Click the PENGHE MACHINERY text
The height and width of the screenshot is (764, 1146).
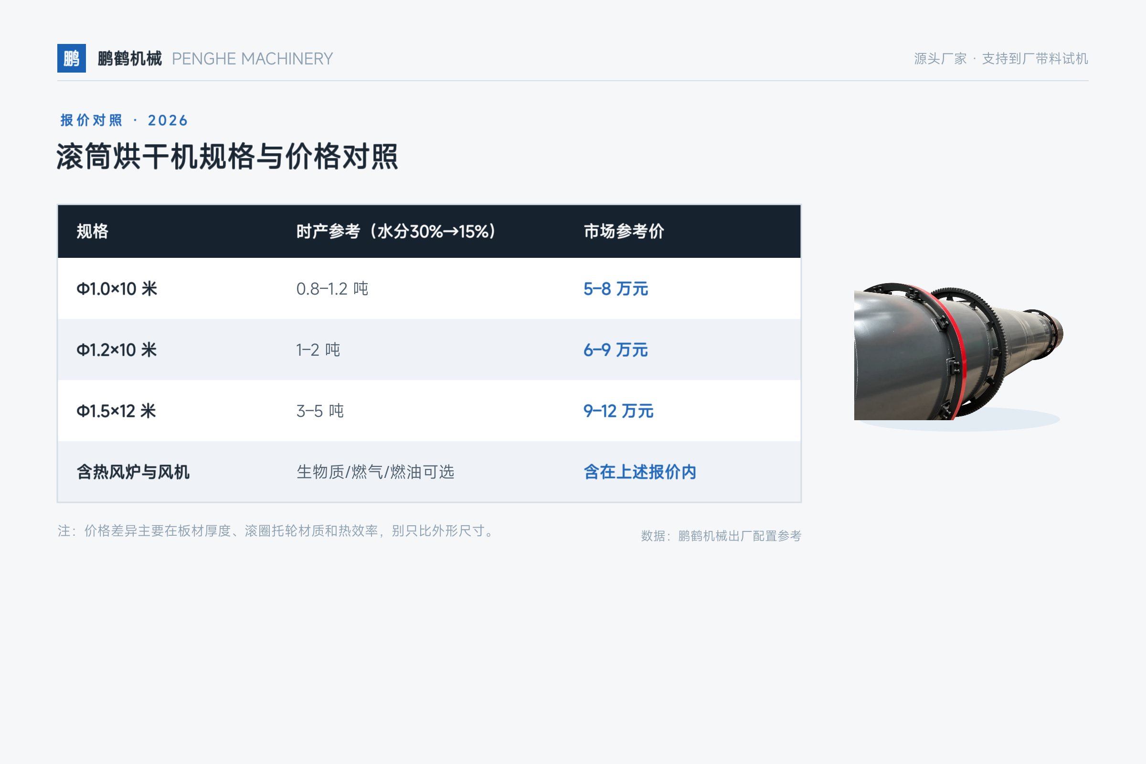click(x=253, y=59)
